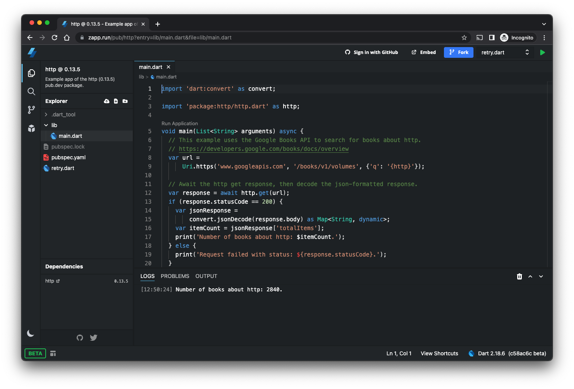
Task: Open the Search sidebar icon
Action: (31, 92)
